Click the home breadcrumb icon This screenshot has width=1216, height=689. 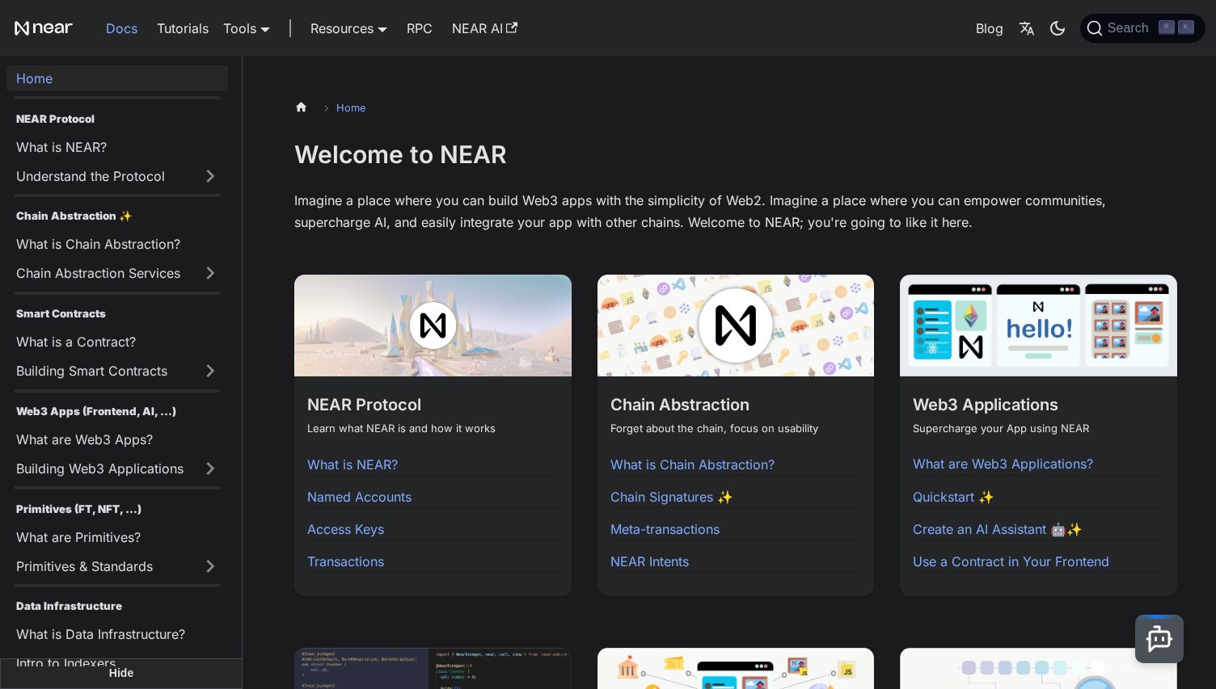point(302,107)
